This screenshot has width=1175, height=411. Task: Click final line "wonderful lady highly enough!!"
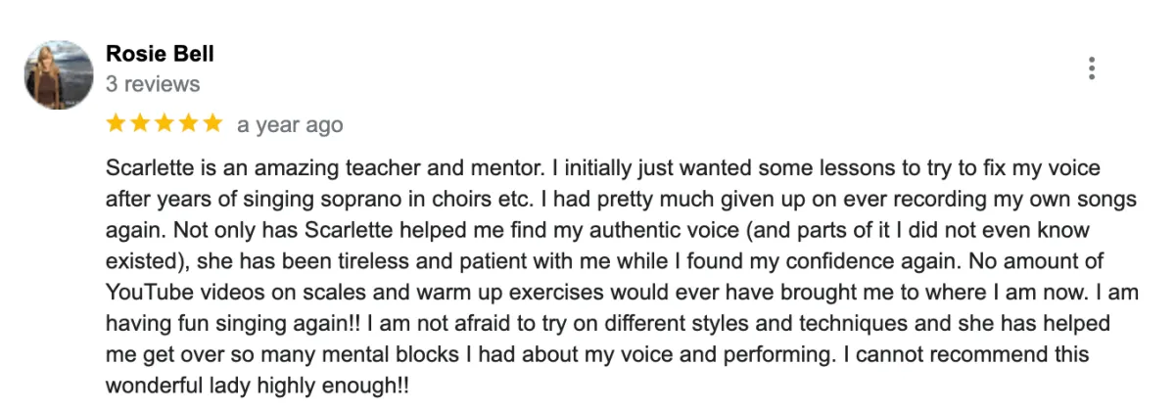(258, 387)
